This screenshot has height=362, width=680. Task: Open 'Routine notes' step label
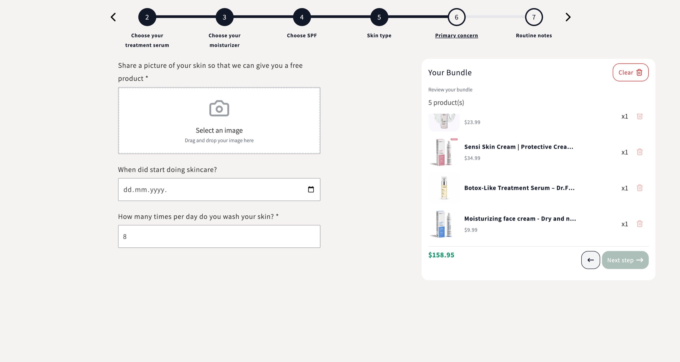(x=534, y=35)
